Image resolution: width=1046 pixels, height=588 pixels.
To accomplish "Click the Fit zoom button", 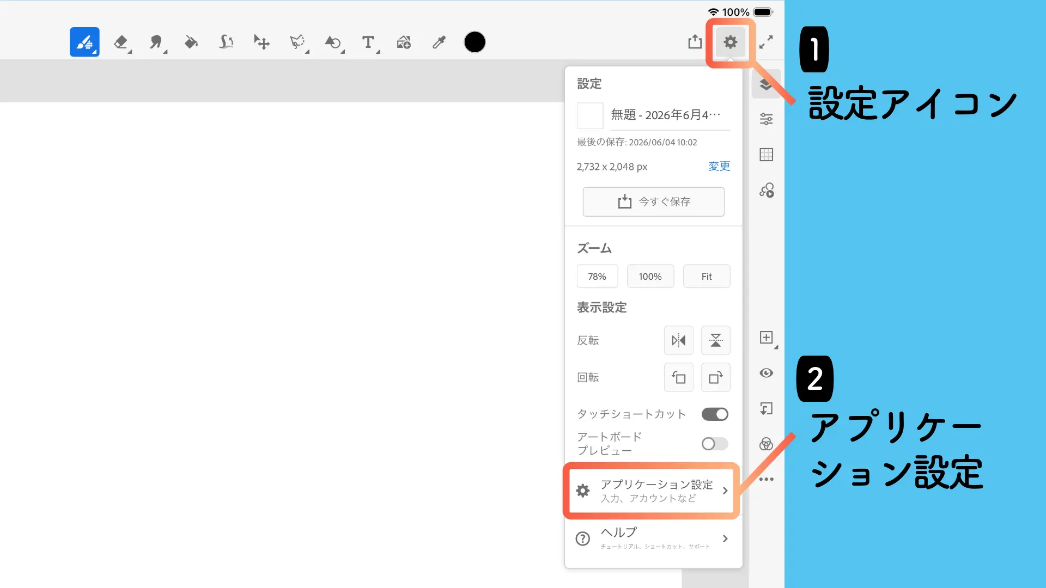I will (707, 277).
